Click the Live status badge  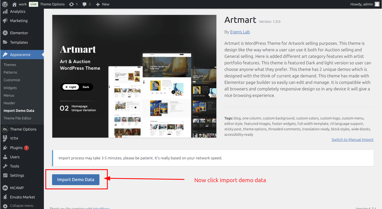pyautogui.click(x=33, y=4)
